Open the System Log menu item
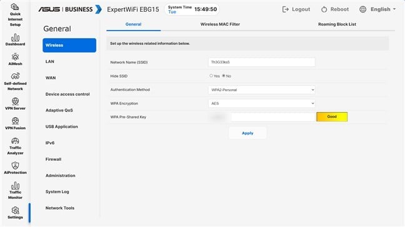Screen dimensions: 405x227 (57, 191)
